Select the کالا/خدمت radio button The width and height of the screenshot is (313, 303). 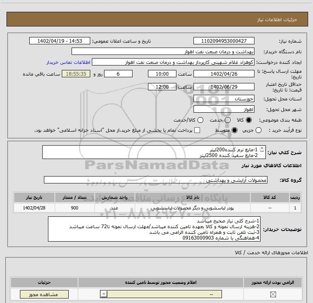pyautogui.click(x=200, y=120)
